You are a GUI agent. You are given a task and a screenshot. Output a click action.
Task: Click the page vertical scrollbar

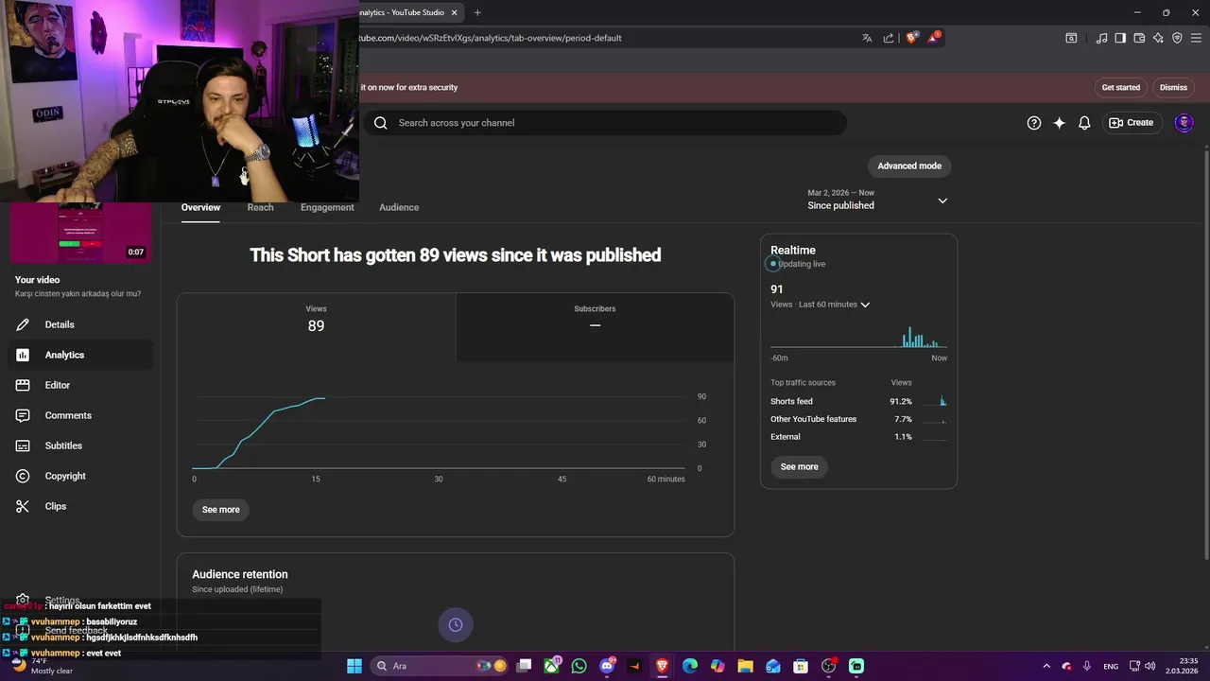1205,355
